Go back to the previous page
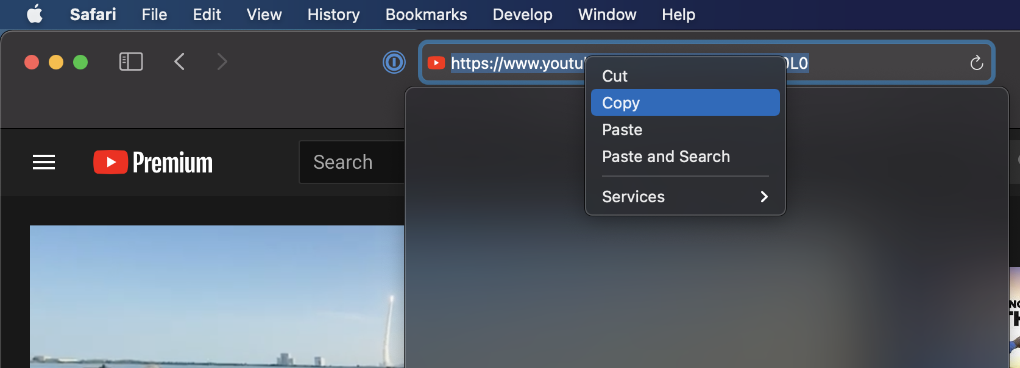This screenshot has height=368, width=1020. click(179, 62)
